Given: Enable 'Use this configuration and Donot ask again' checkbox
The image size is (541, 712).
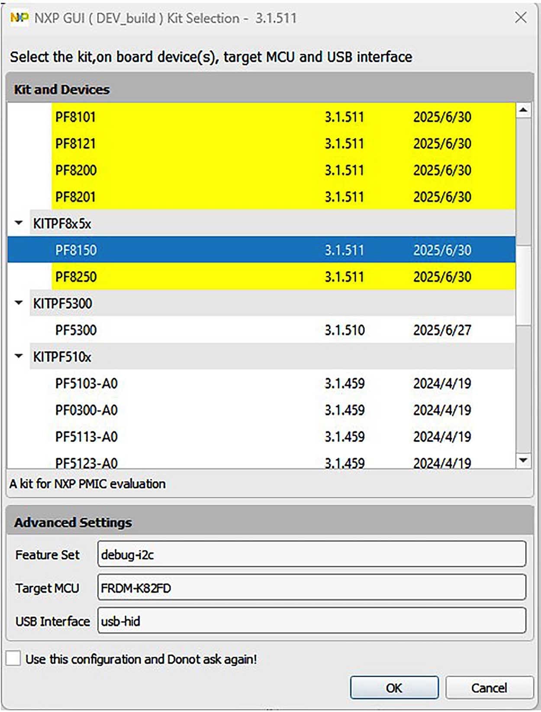Looking at the screenshot, I should pyautogui.click(x=13, y=658).
